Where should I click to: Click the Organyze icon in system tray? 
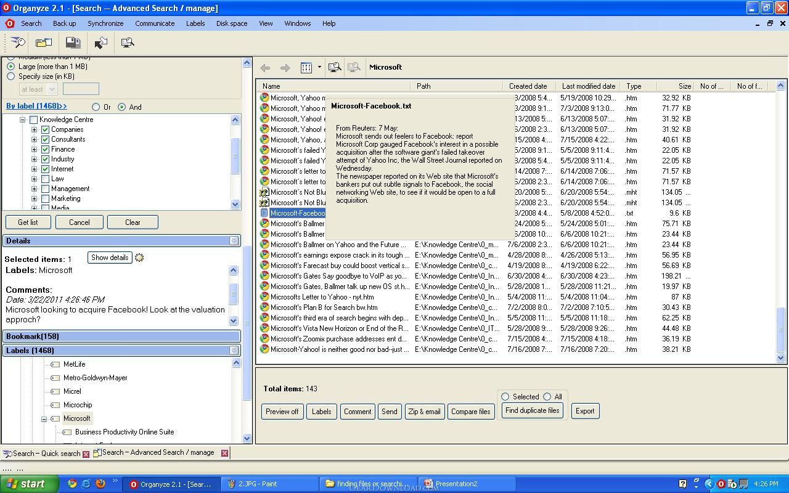[721, 484]
